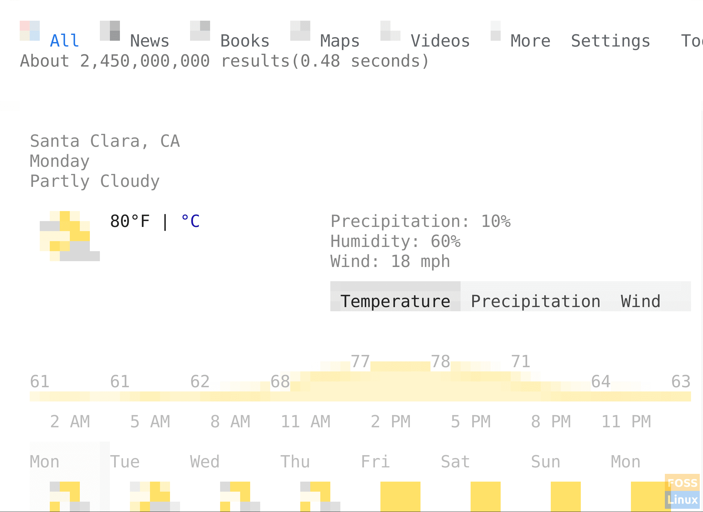703x512 pixels.
Task: Click the Videos tab icon
Action: click(x=390, y=31)
